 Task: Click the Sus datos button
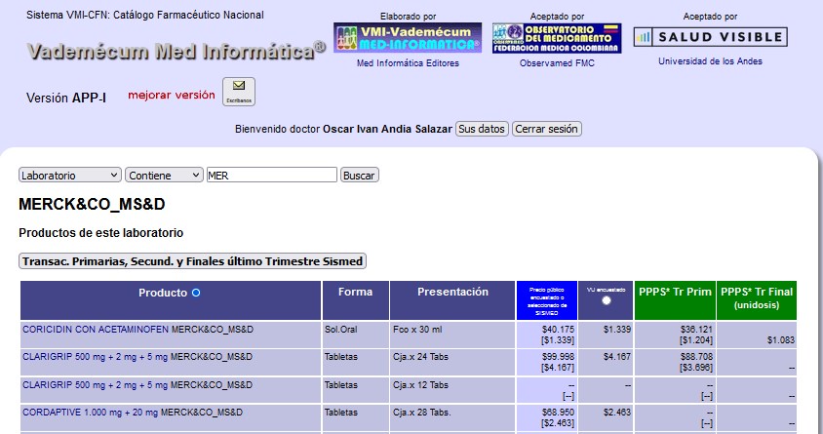482,129
